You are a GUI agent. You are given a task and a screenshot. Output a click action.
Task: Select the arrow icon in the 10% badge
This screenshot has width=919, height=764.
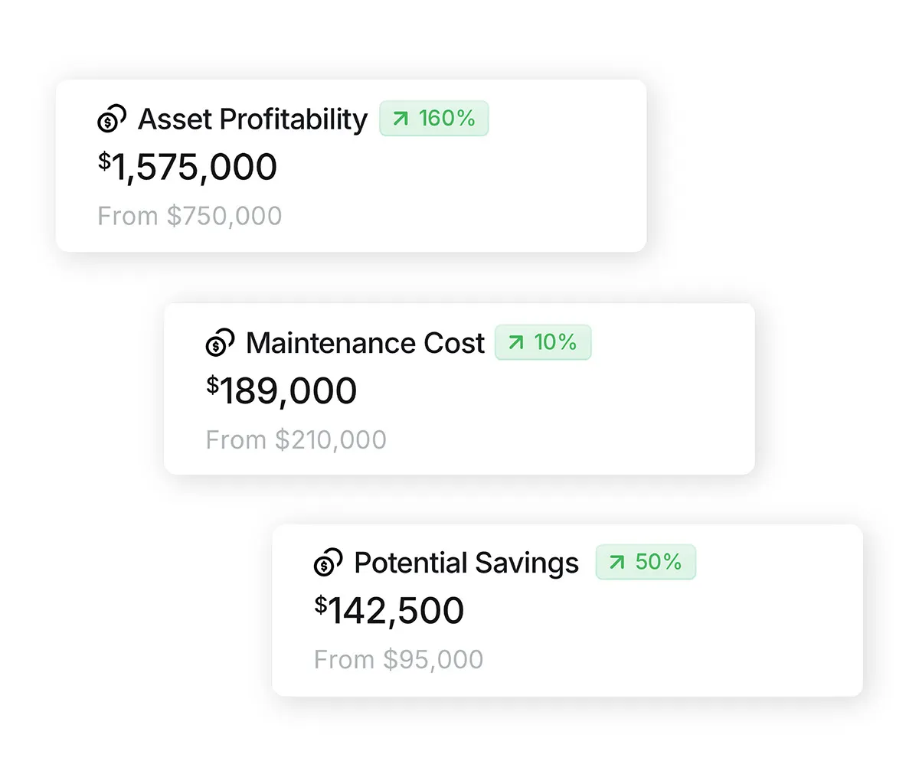coord(515,343)
